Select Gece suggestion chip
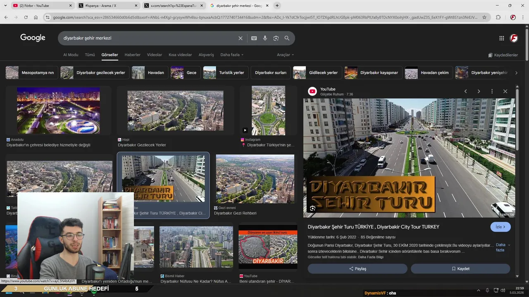Viewport: 529px width, 297px height. tap(186, 73)
